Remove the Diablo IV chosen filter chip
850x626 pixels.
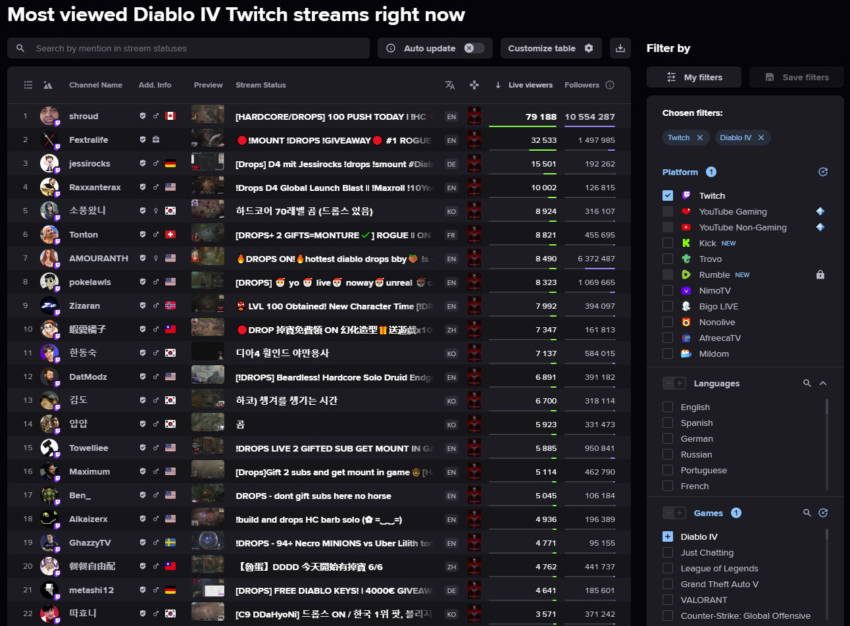coord(761,138)
